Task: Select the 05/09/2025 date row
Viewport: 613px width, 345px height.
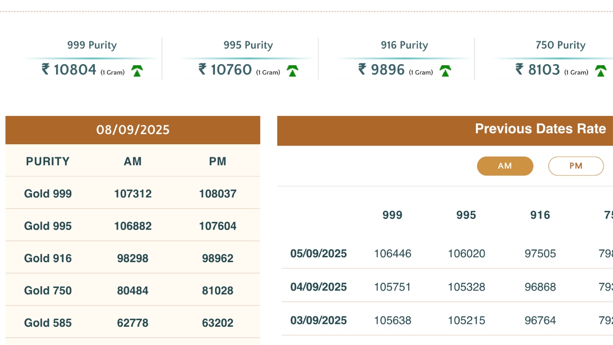Action: click(x=318, y=253)
